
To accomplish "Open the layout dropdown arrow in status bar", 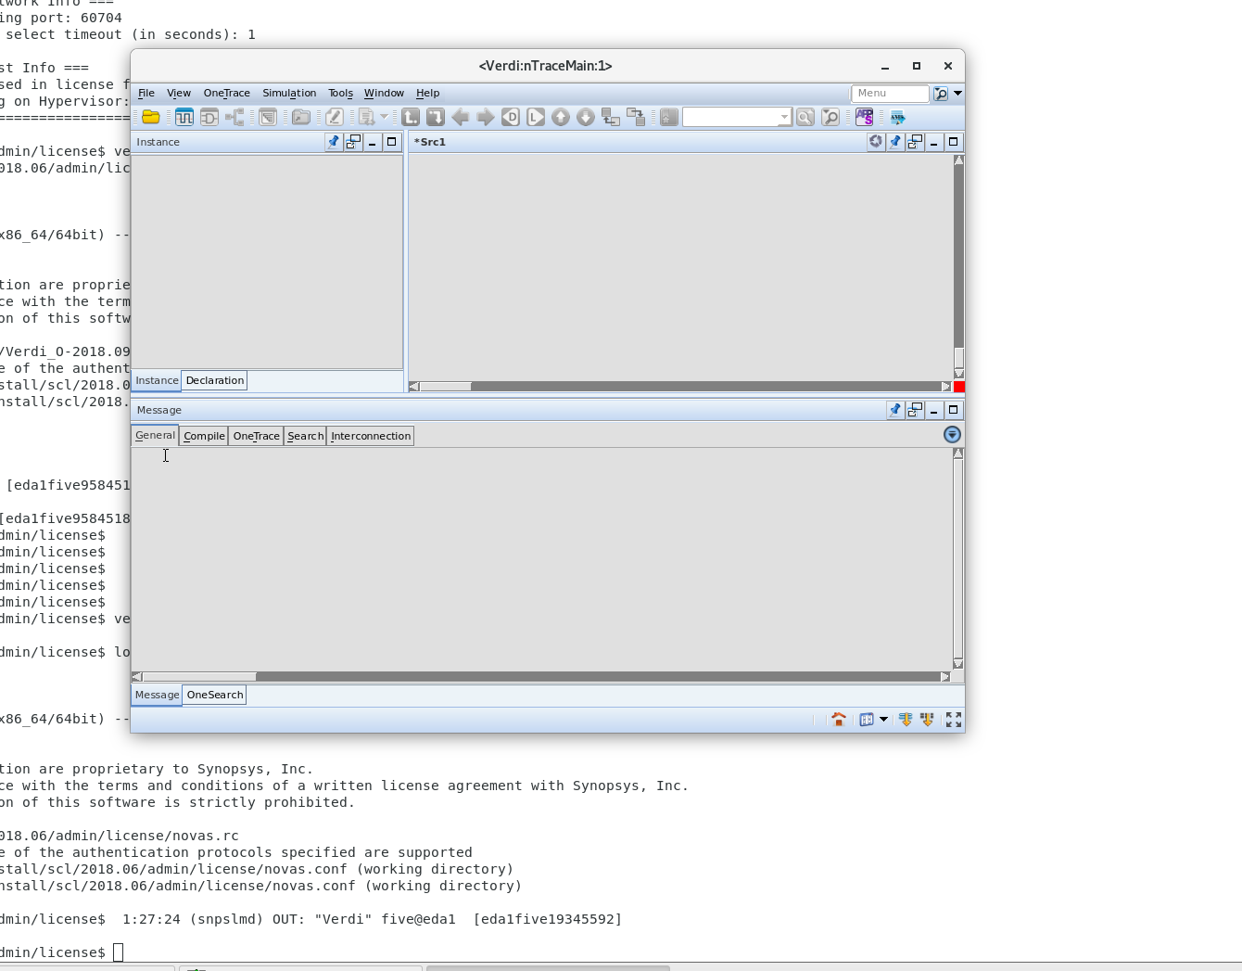I will [x=883, y=720].
